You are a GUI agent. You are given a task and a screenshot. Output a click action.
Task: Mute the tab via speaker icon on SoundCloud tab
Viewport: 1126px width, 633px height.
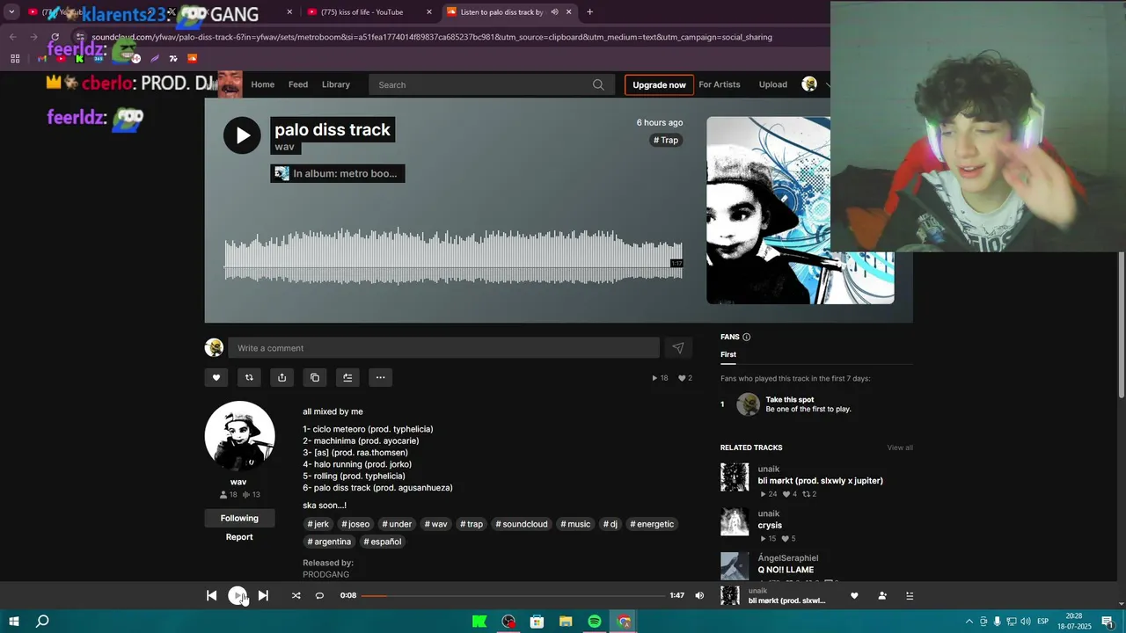(554, 12)
